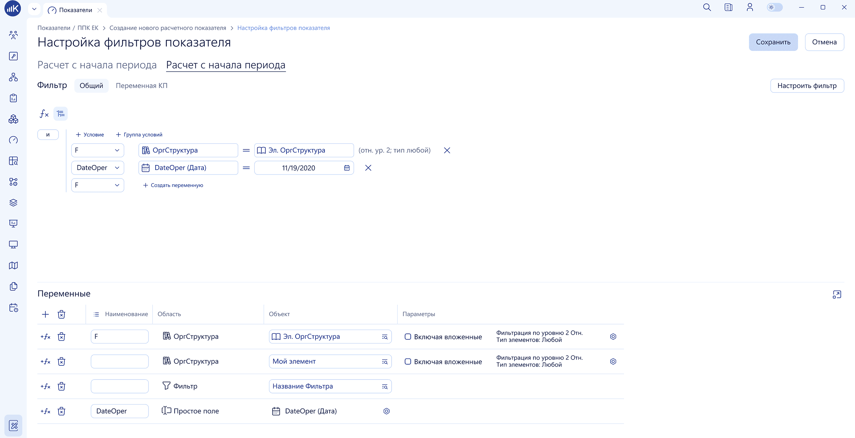
Task: Open the people group sidebar icon
Action: point(14,35)
